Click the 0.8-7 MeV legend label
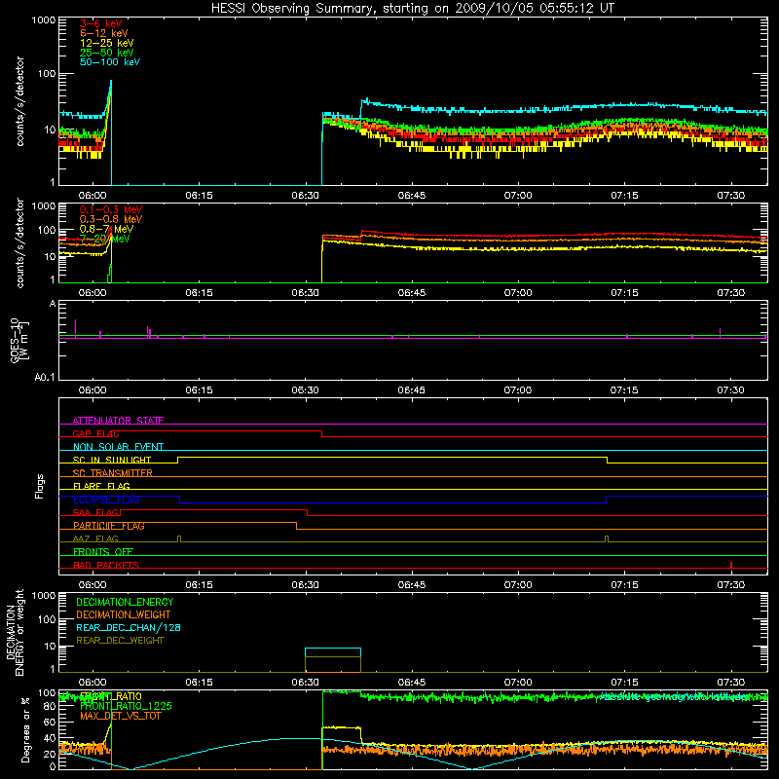The height and width of the screenshot is (779, 779). [x=106, y=229]
